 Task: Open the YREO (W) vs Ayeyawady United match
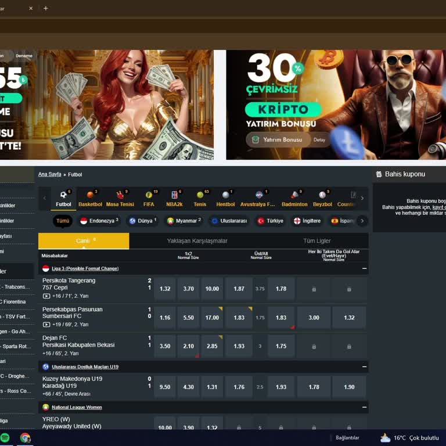tap(71, 423)
